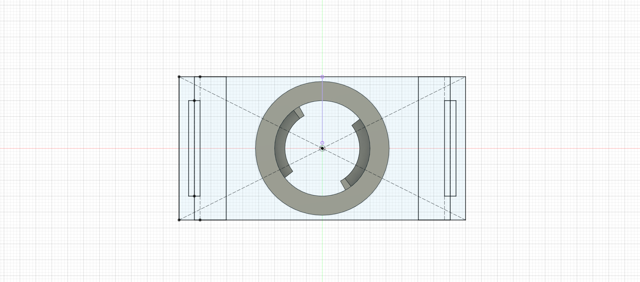This screenshot has height=282, width=640.
Task: Select the solid vertical line right of the ring
Action: [419, 148]
